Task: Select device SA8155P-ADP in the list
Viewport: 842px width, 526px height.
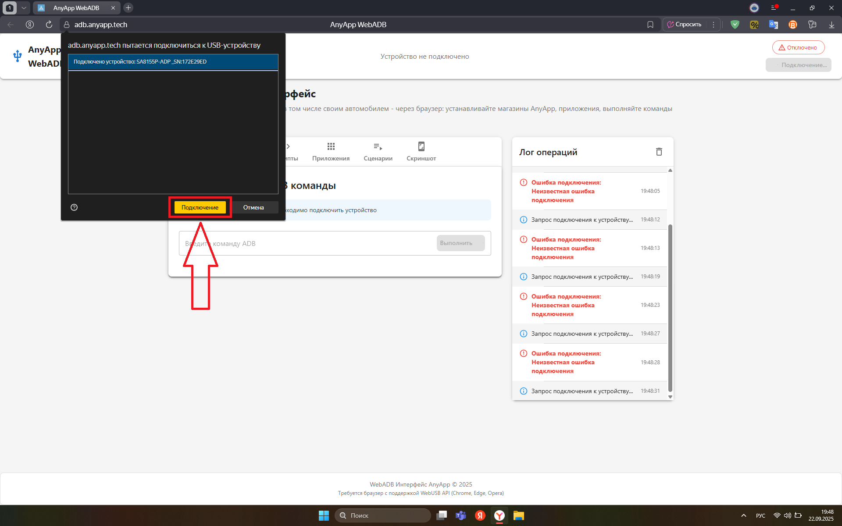Action: click(x=173, y=62)
